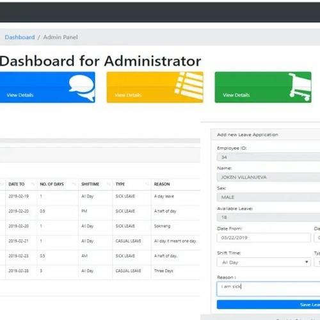Open View Details on the yellow card
Screen dimensions: 320x320
(x=128, y=95)
